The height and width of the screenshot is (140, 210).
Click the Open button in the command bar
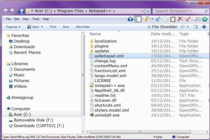[x=33, y=27]
